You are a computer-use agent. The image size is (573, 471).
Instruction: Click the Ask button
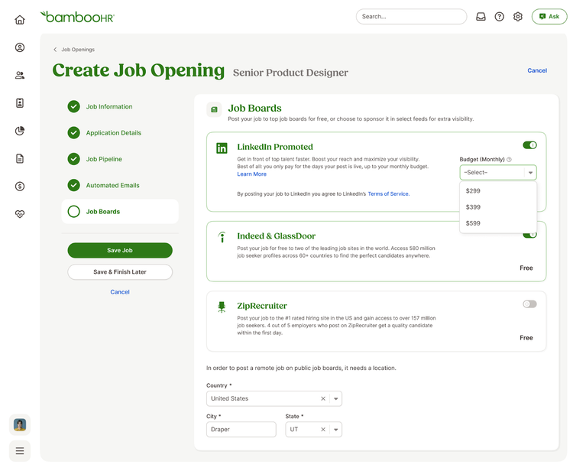pos(549,17)
